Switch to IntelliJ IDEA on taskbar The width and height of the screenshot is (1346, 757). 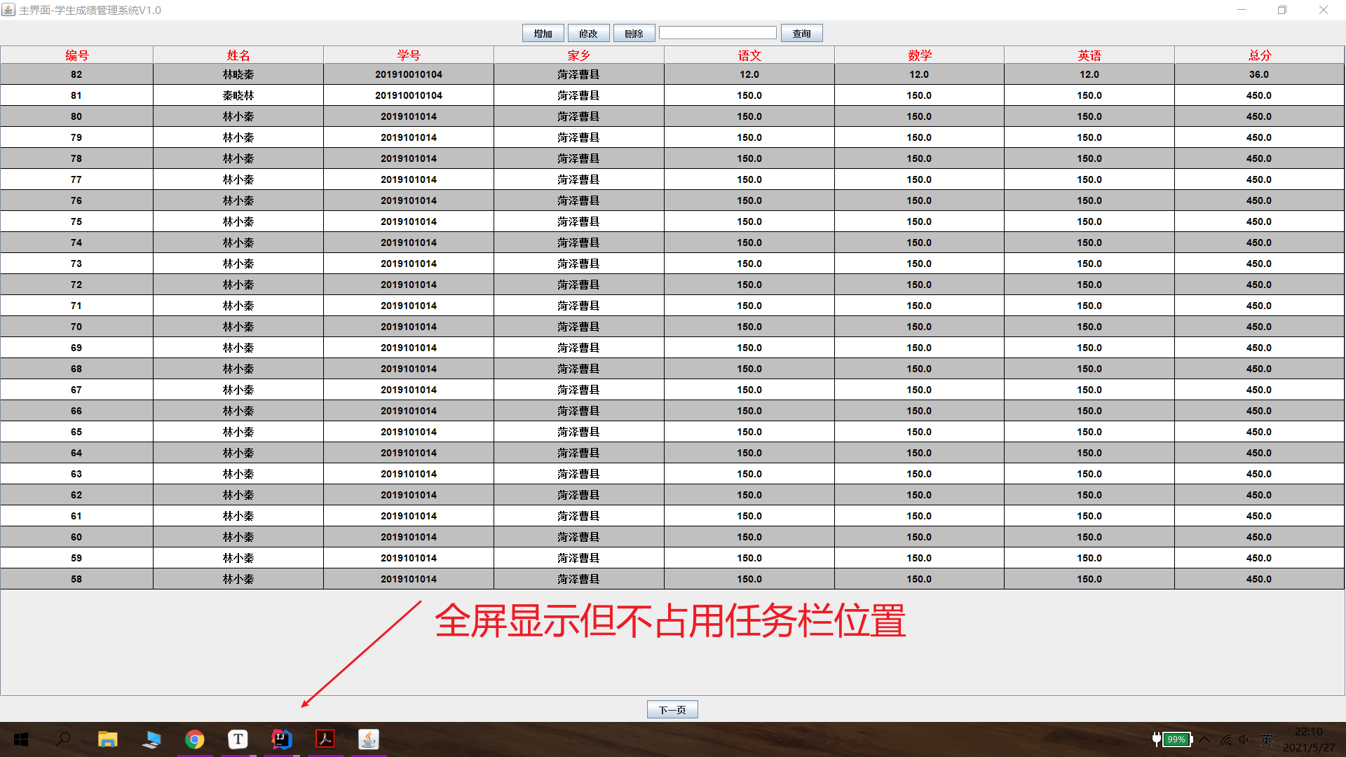pyautogui.click(x=281, y=739)
